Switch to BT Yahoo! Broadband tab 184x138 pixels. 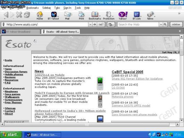coord(20,32)
